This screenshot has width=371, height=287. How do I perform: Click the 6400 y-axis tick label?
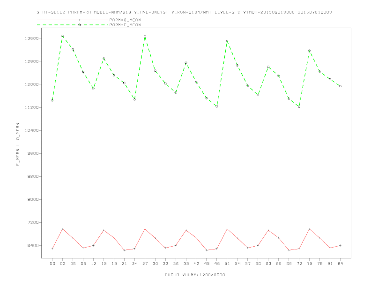pyautogui.click(x=33, y=246)
